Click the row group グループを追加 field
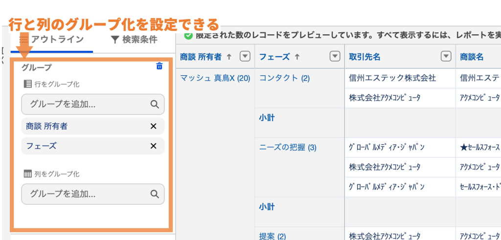501x240 pixels. click(x=93, y=105)
